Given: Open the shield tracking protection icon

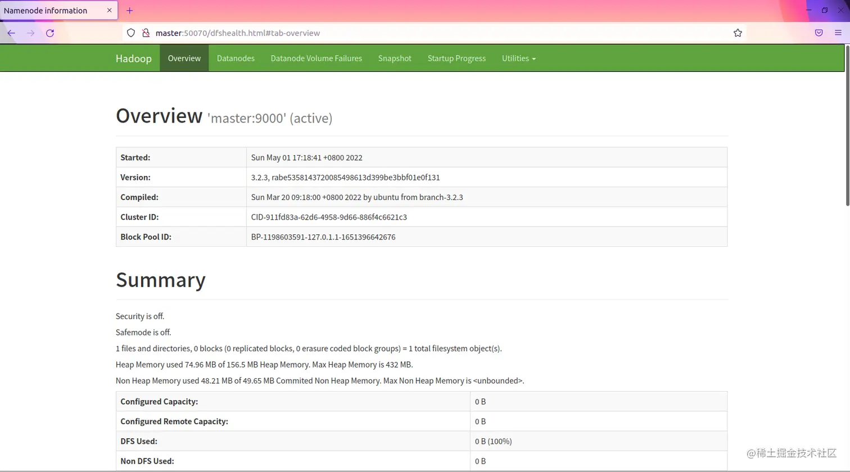Looking at the screenshot, I should 131,33.
